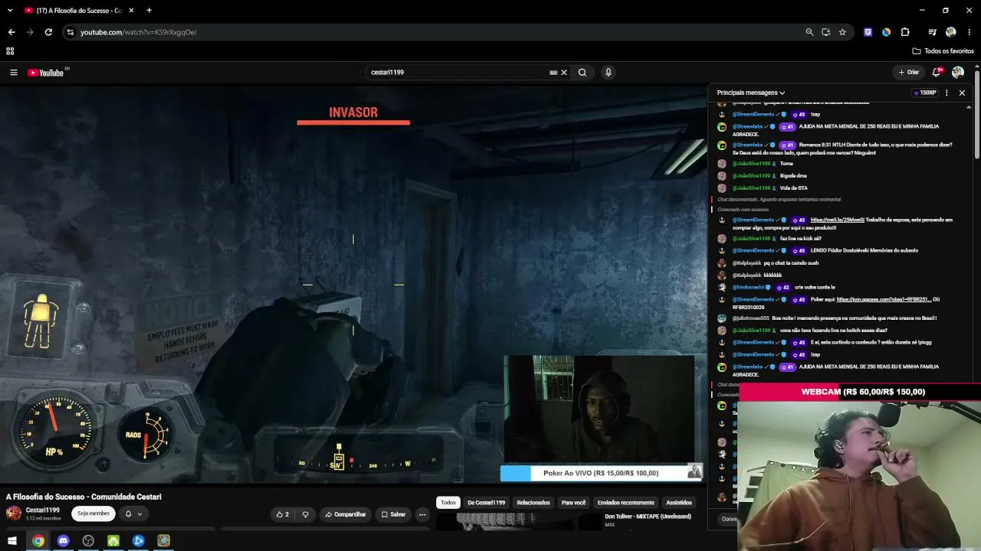Viewport: 981px width, 551px height.
Task: Click the youtube.com address bar
Action: pos(437,32)
